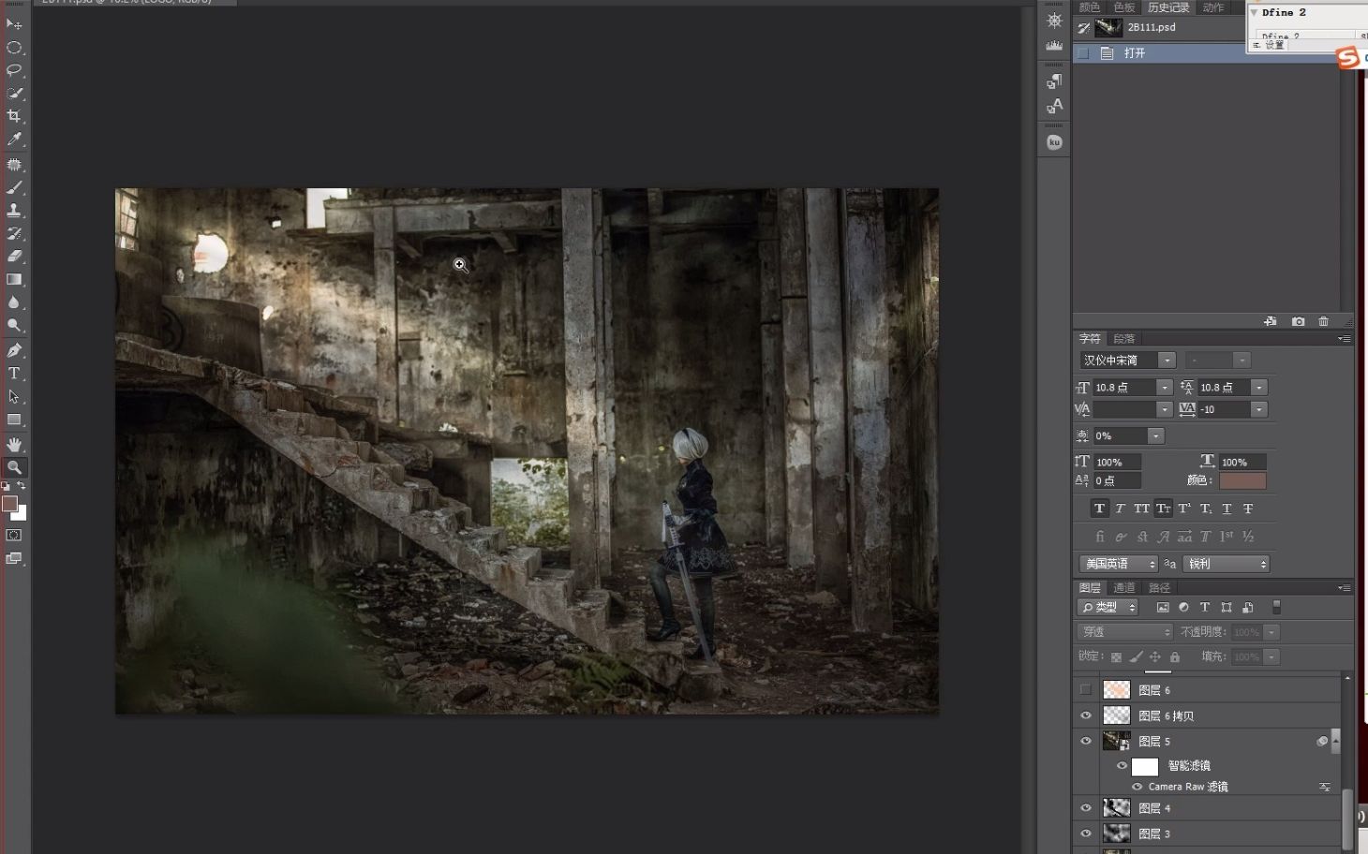Filter layers by pixel layer icon

1163,607
